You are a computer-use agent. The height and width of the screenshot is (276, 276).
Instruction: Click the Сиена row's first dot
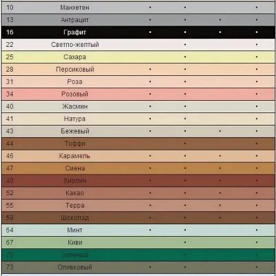tap(150, 168)
